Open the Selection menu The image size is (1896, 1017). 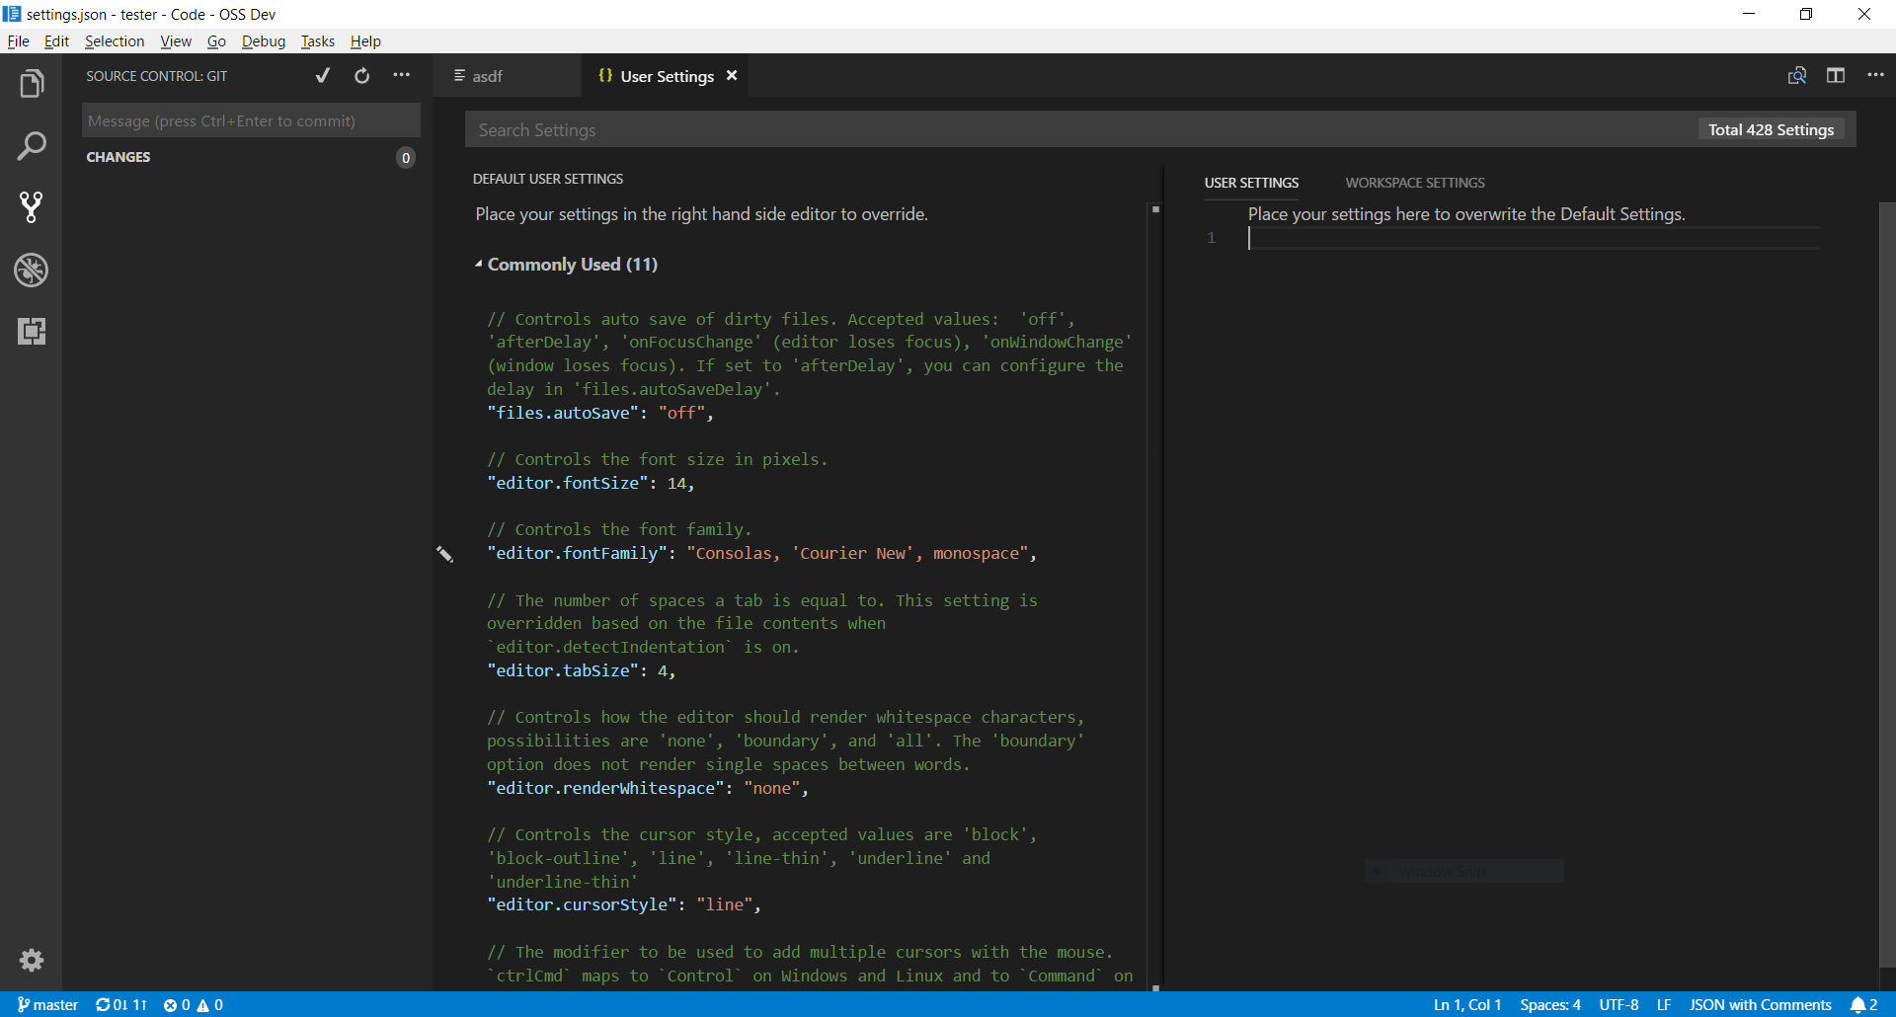(115, 41)
